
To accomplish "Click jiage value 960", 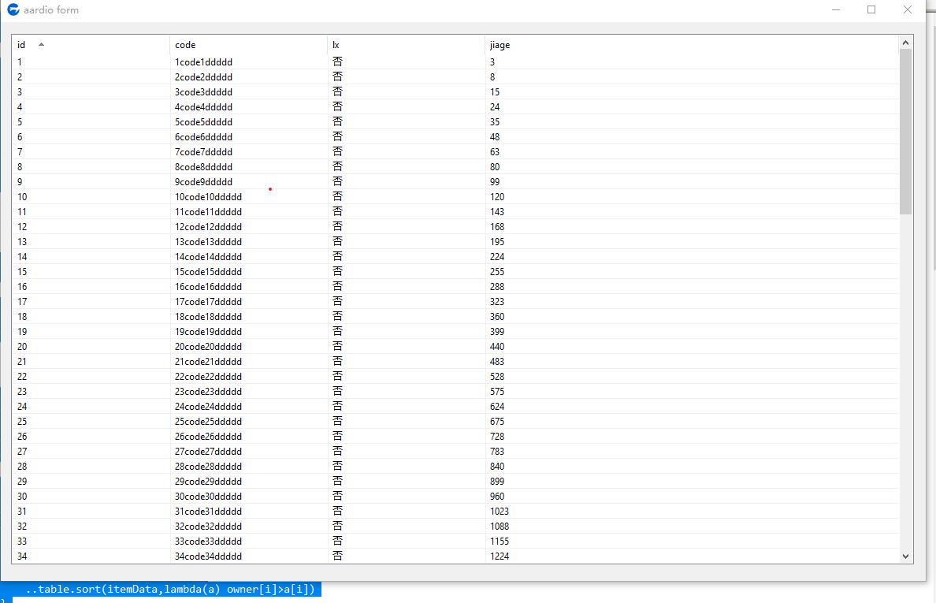I will coord(497,496).
